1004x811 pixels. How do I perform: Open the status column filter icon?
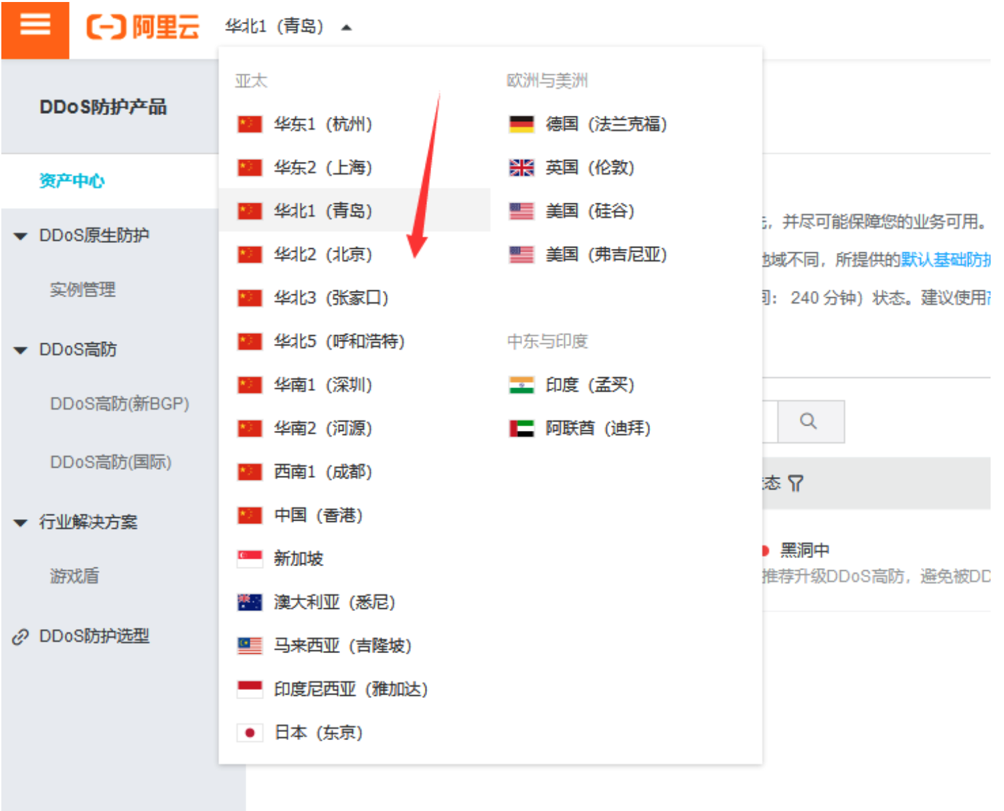tap(795, 483)
